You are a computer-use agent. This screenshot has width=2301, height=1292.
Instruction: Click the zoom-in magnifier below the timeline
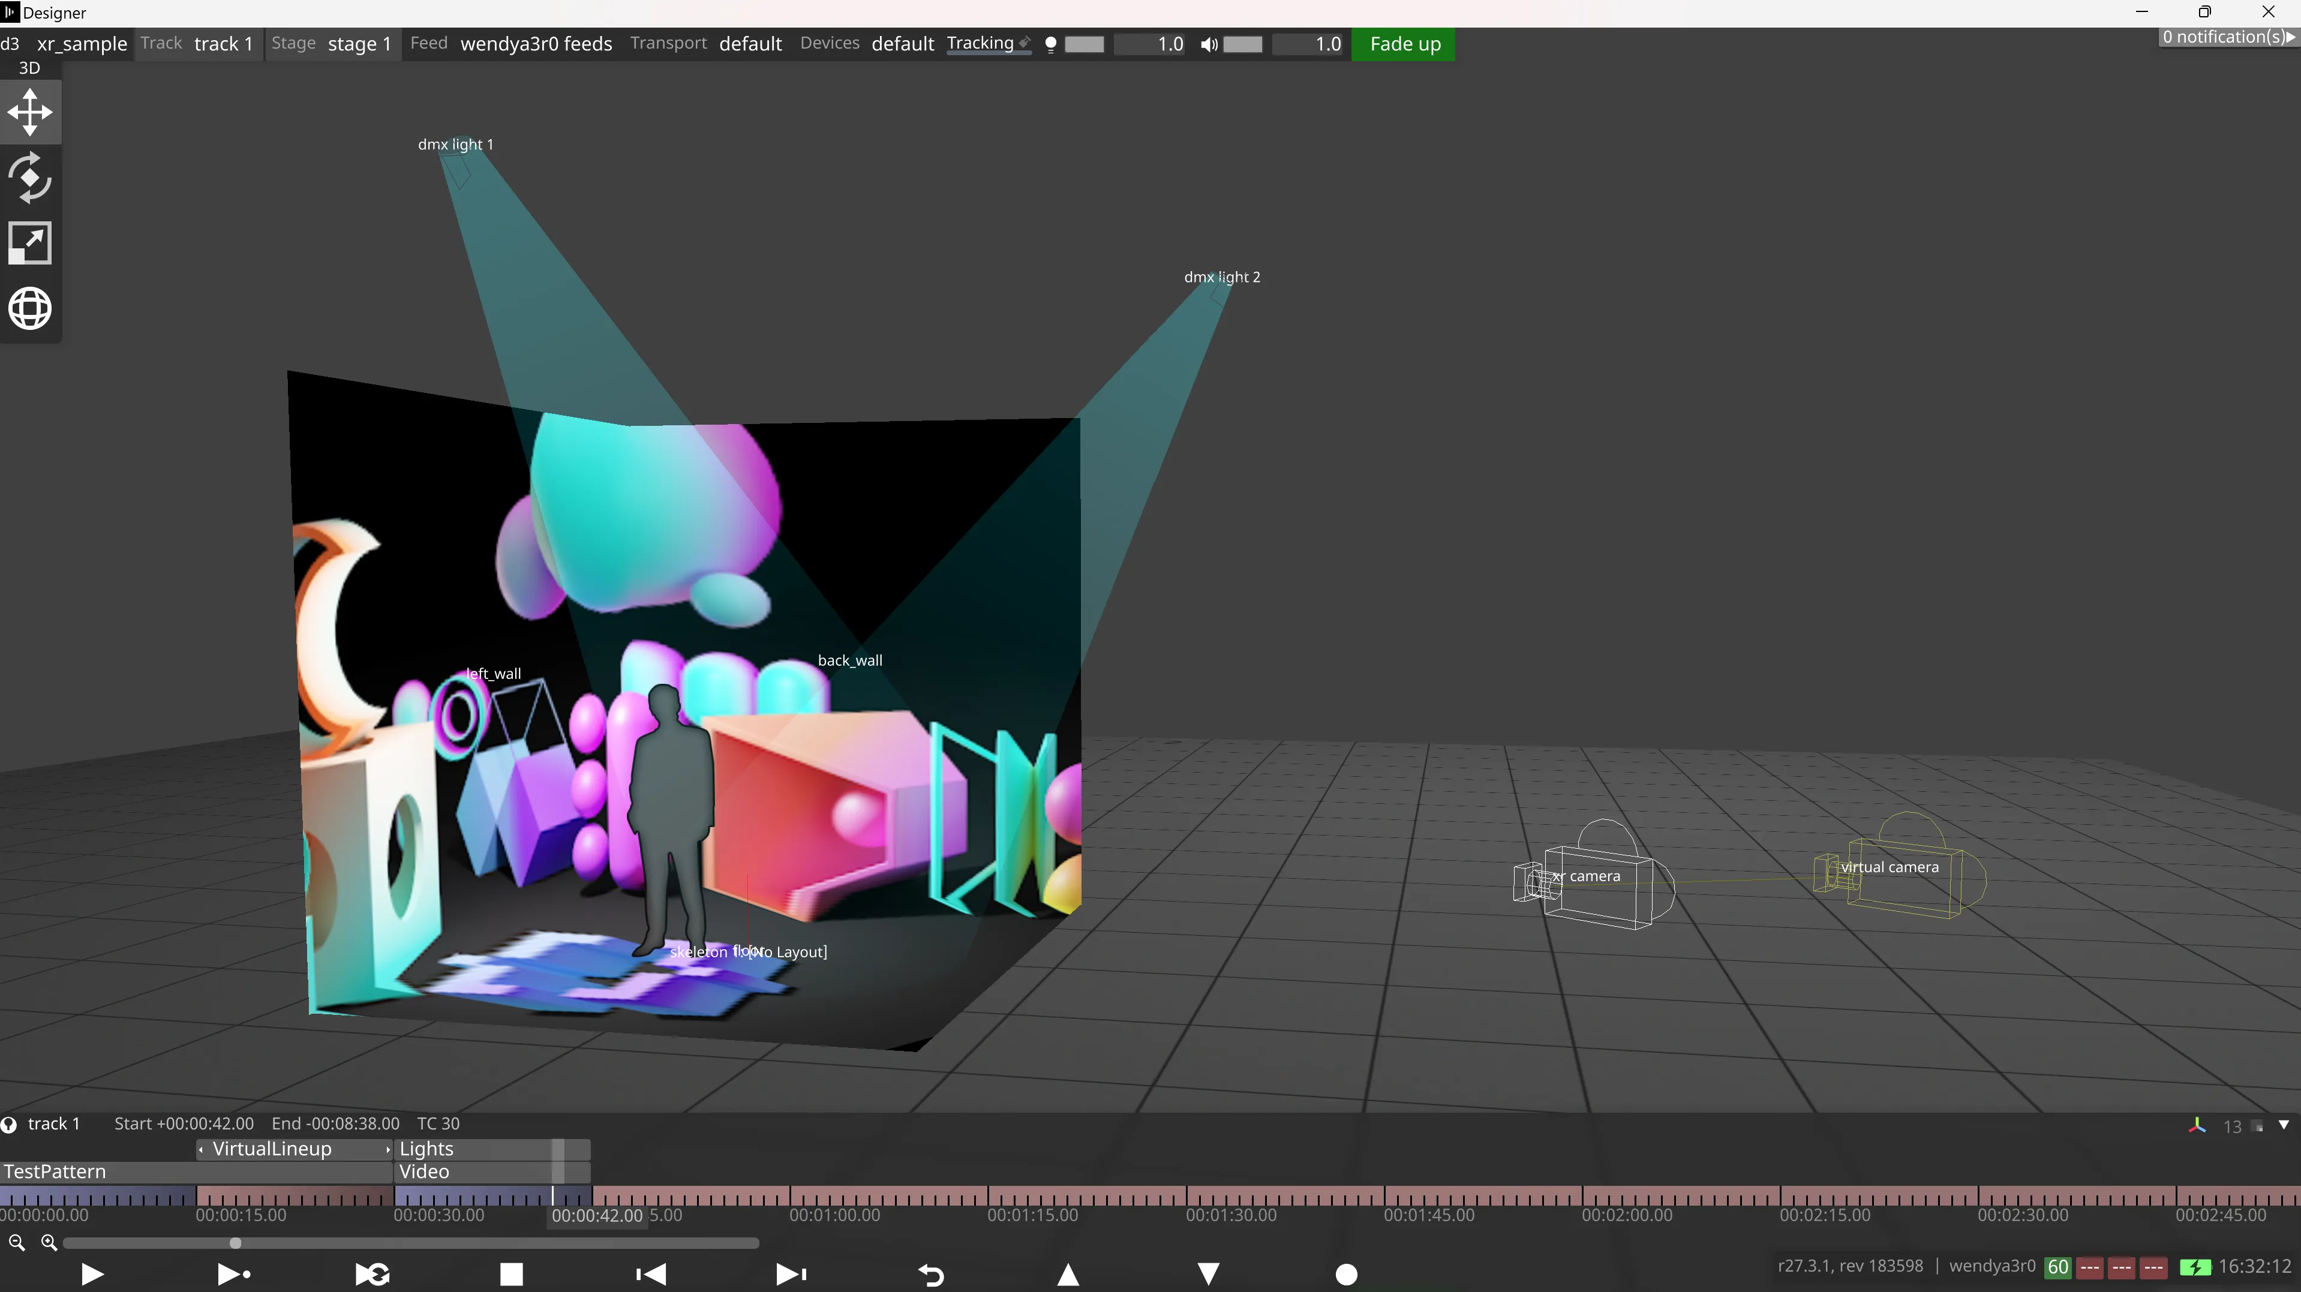49,1242
